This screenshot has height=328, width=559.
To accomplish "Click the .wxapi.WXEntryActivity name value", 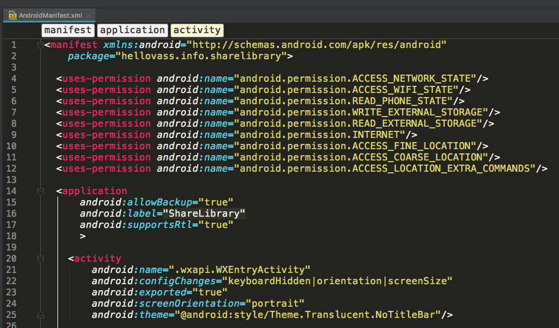I will (x=239, y=269).
